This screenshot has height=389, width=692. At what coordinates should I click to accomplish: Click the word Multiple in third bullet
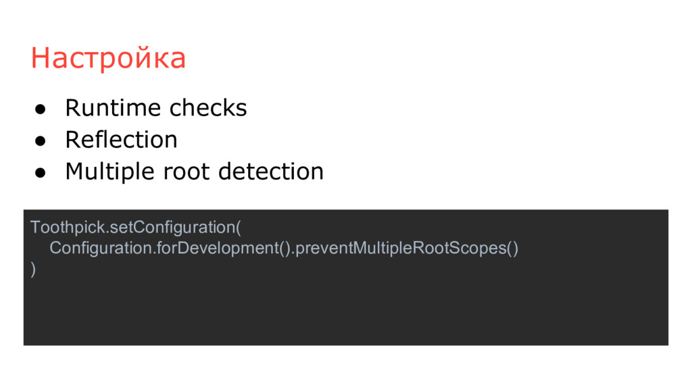(x=110, y=172)
